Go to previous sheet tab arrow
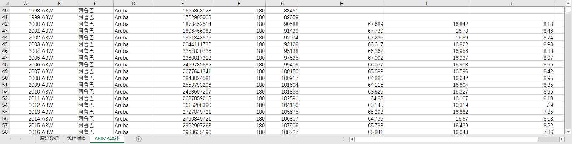The height and width of the screenshot is (144, 572). 11,139
